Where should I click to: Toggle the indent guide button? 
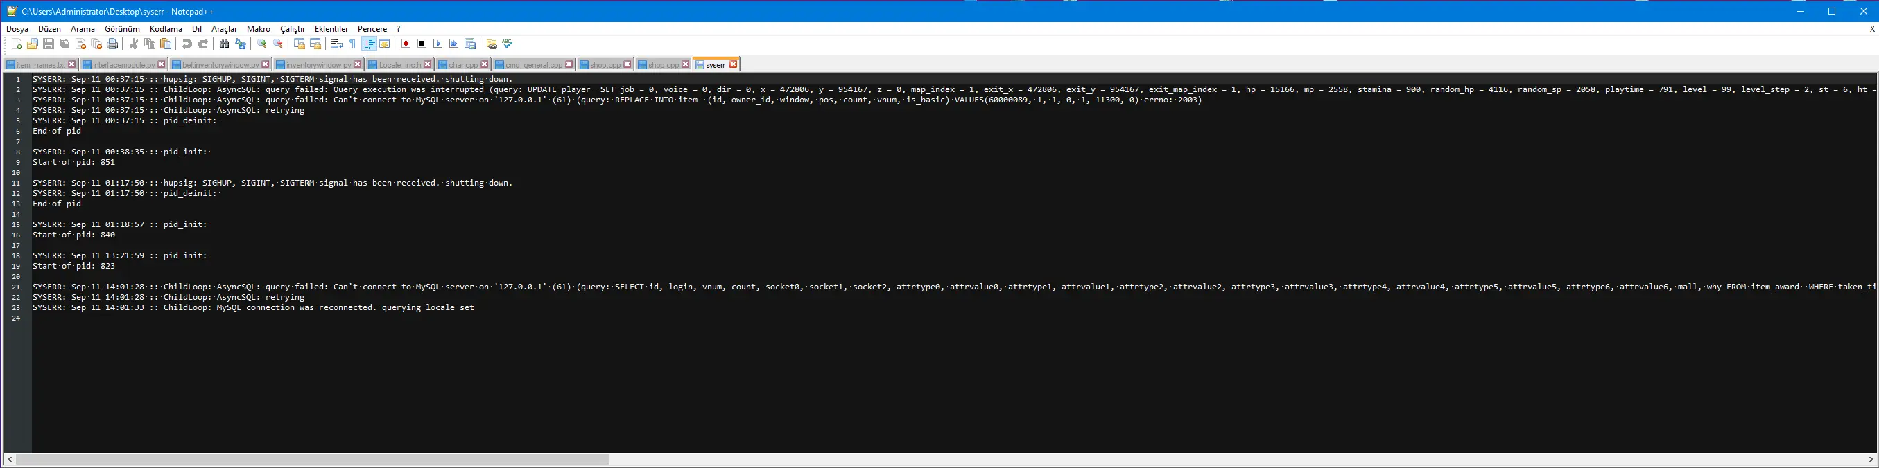(369, 44)
